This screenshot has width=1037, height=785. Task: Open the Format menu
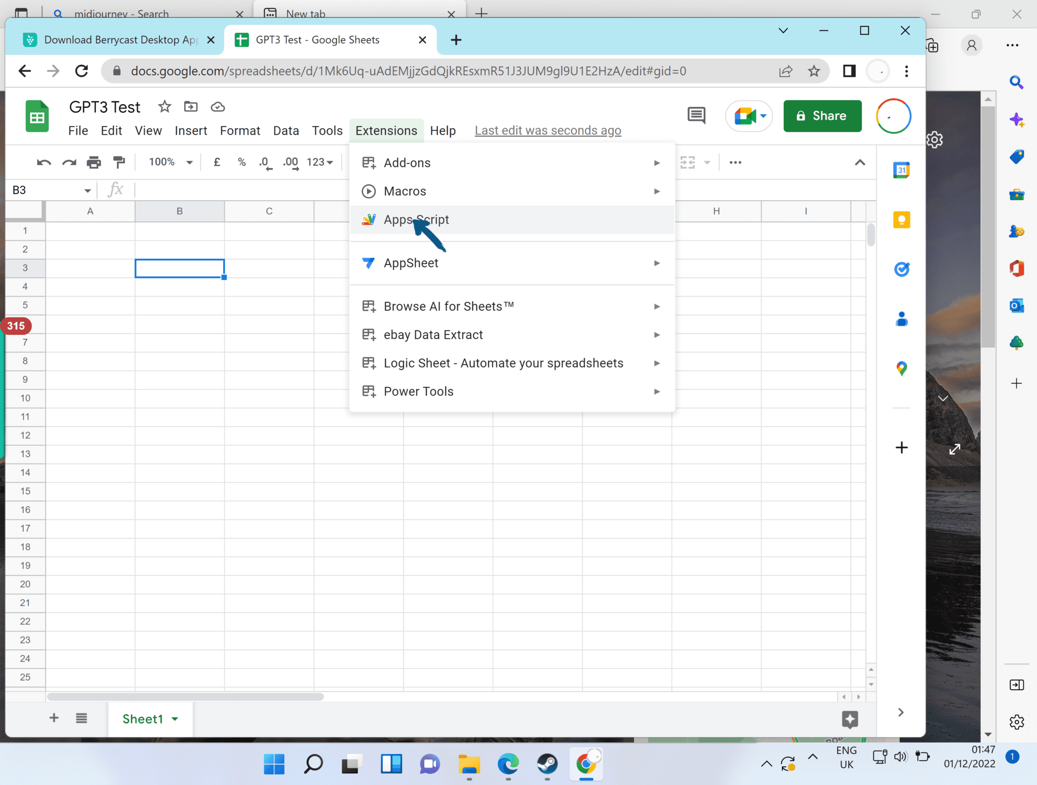coord(240,131)
